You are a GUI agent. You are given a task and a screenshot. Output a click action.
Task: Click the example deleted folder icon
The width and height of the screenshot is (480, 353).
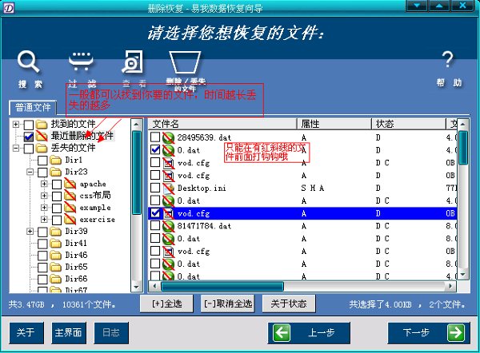tap(70, 208)
